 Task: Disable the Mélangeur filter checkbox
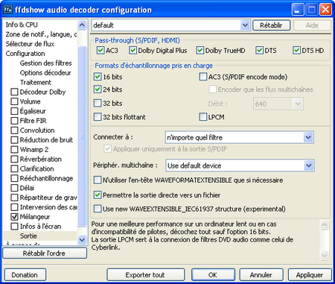pyautogui.click(x=14, y=217)
